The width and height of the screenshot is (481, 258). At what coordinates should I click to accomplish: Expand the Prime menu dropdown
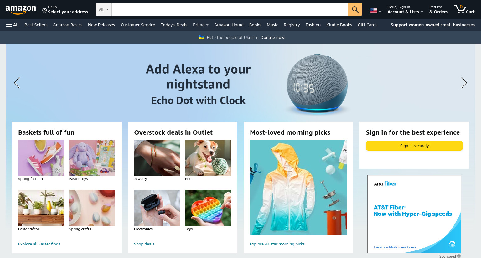pos(201,25)
